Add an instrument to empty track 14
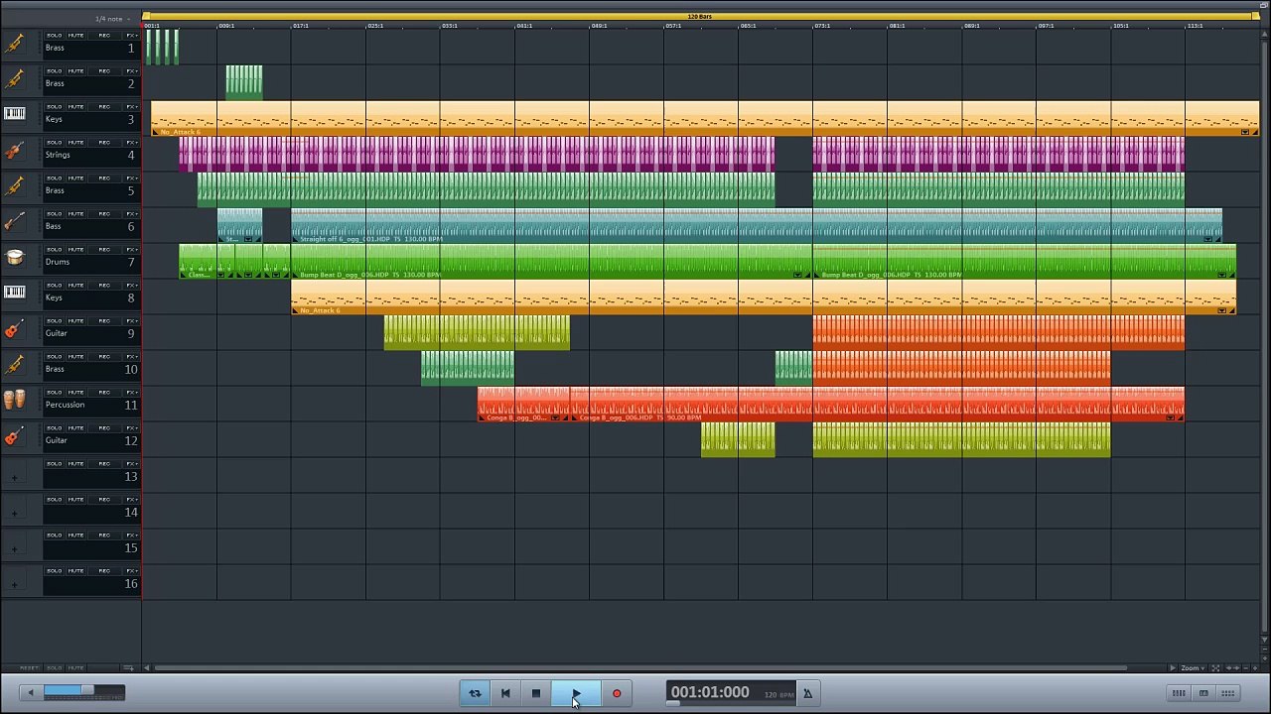1271x714 pixels. click(14, 514)
